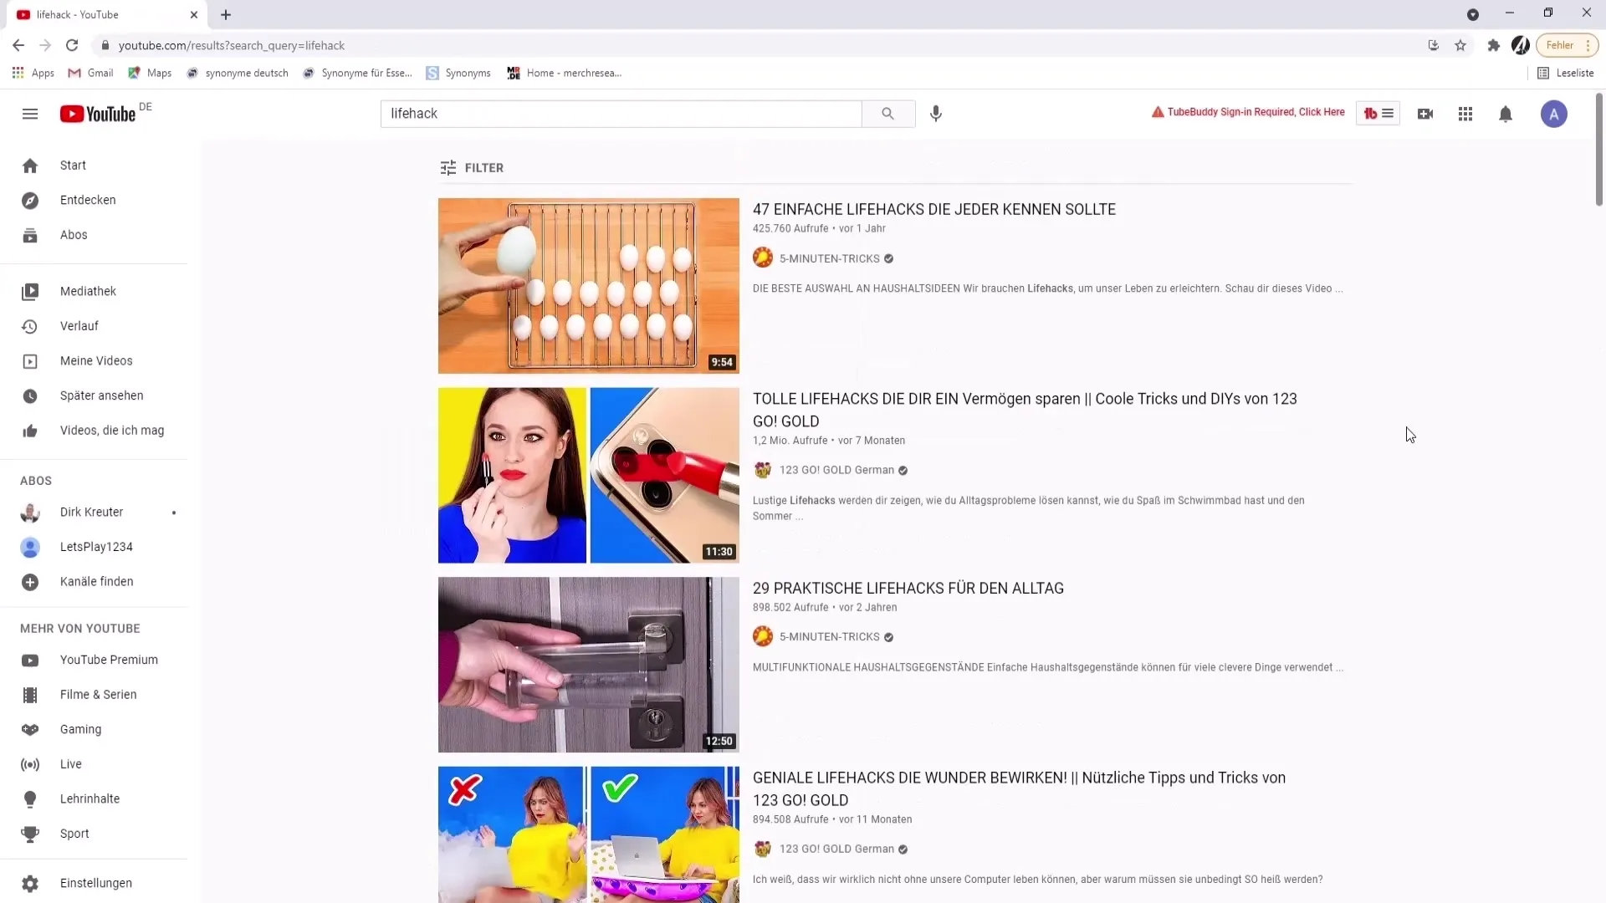Open lipstick phone video thumbnail

[589, 475]
